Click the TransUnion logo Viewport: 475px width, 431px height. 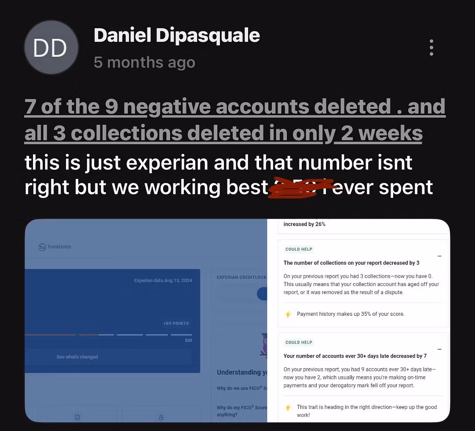point(55,247)
